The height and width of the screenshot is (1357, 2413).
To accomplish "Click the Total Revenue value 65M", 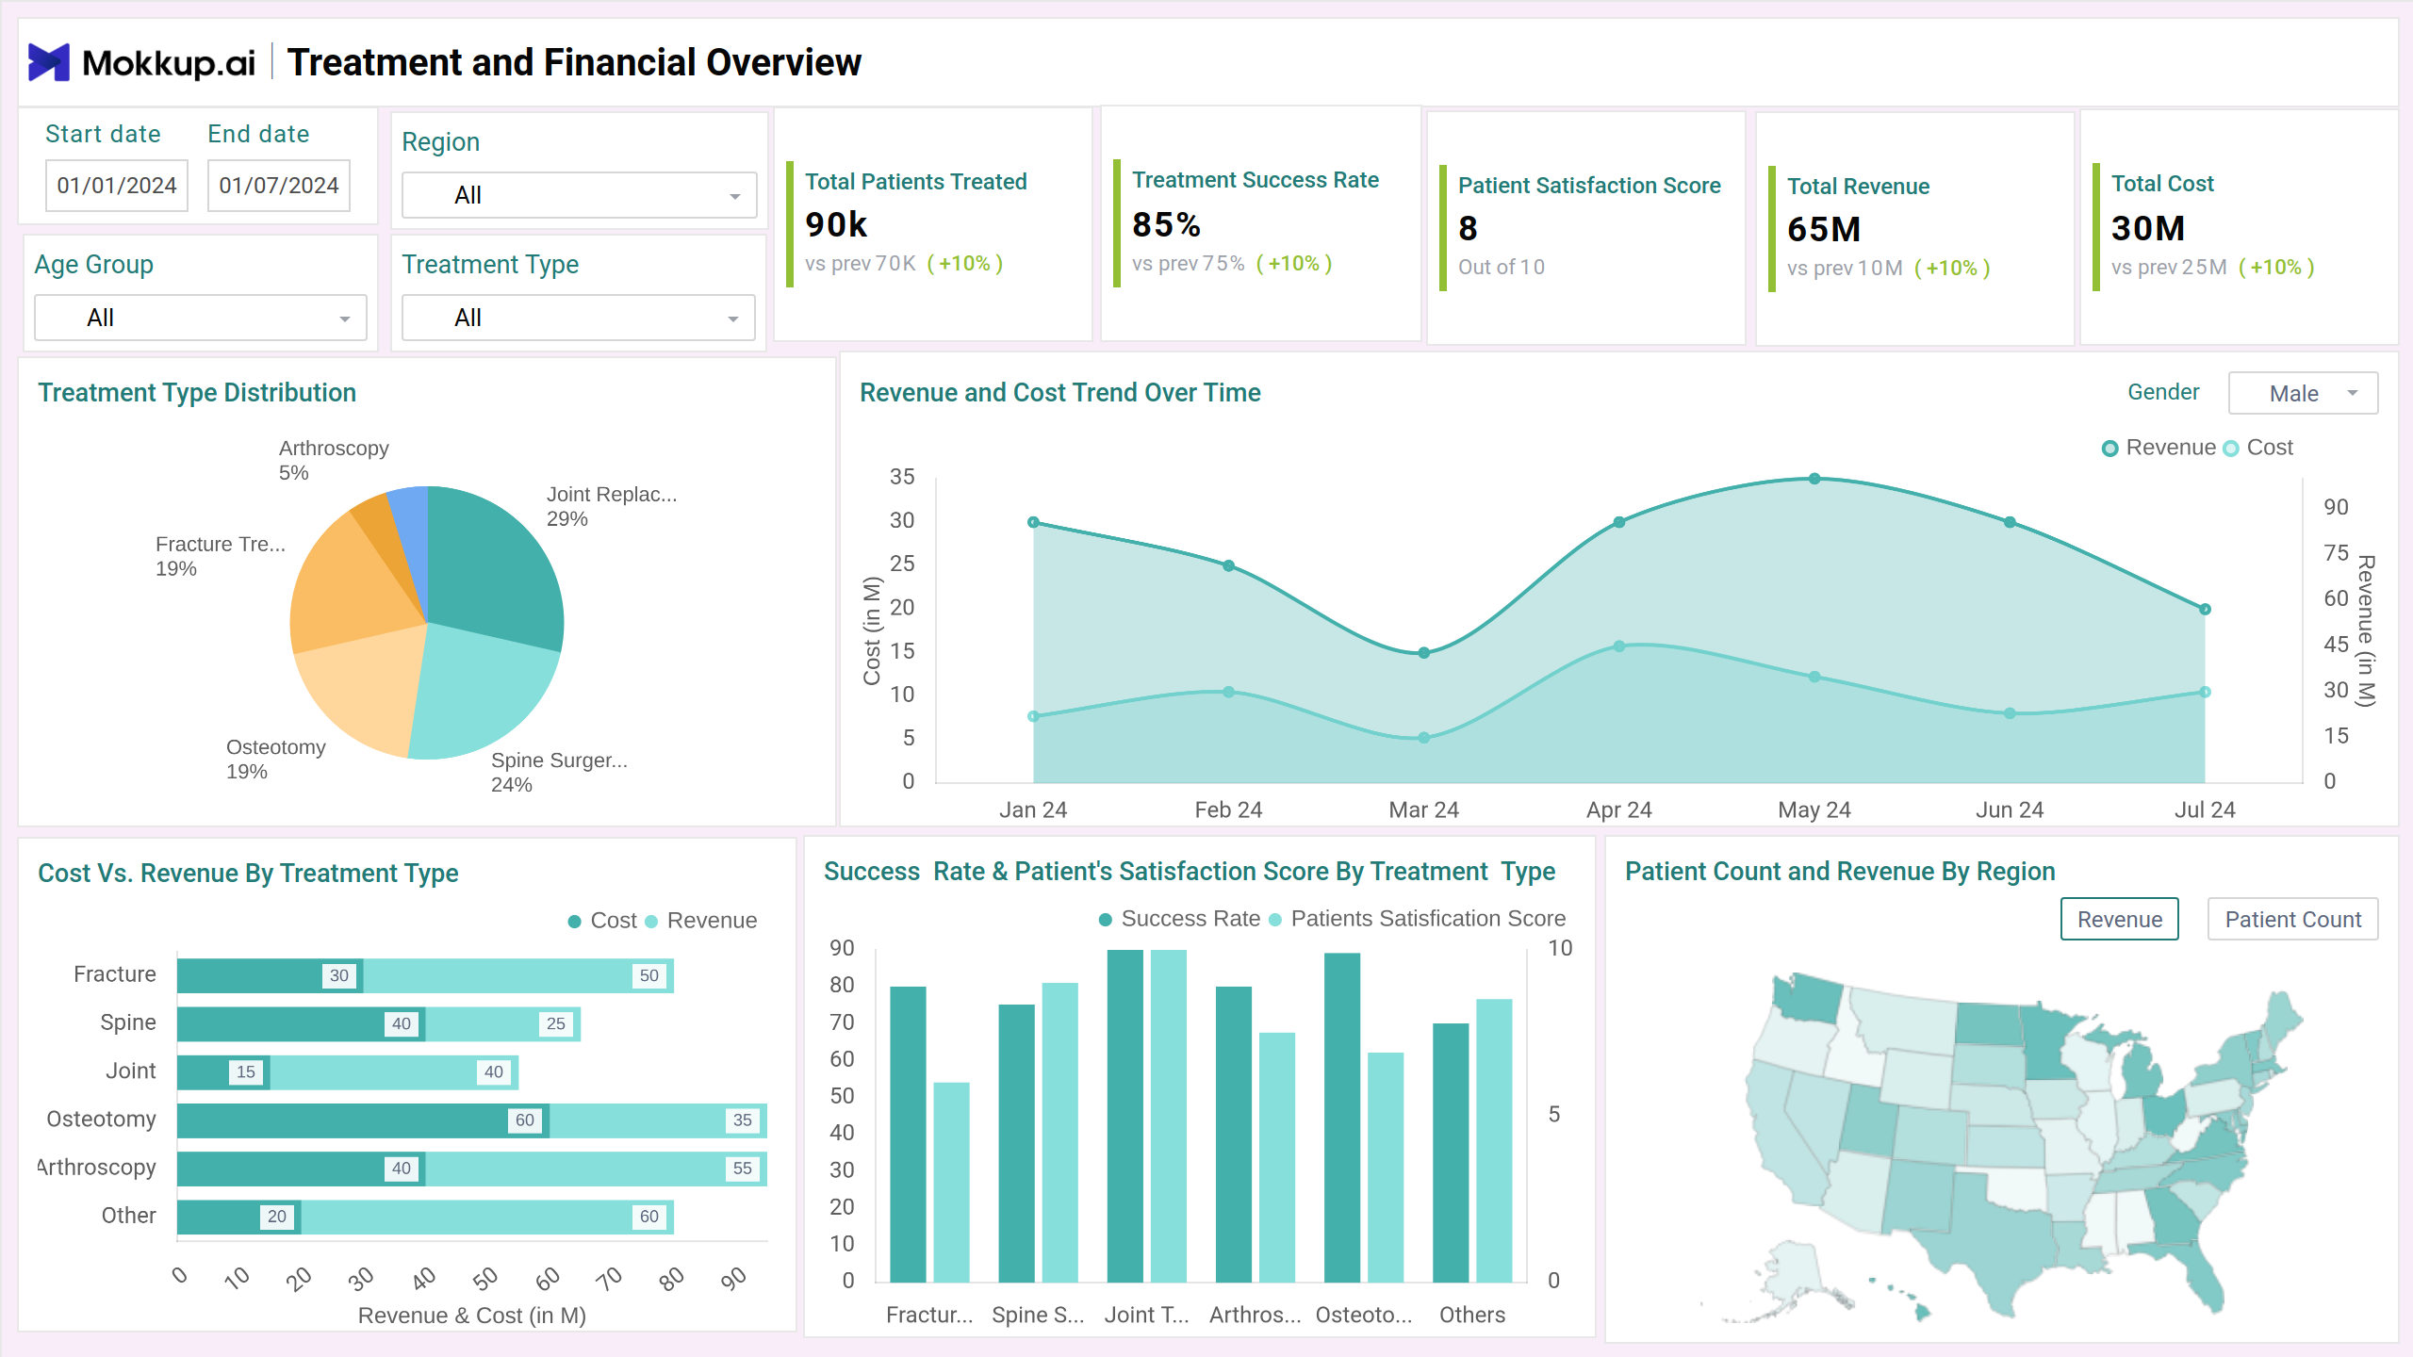I will tap(1824, 229).
